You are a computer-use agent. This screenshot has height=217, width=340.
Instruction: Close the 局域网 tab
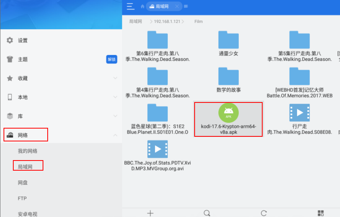[177, 7]
